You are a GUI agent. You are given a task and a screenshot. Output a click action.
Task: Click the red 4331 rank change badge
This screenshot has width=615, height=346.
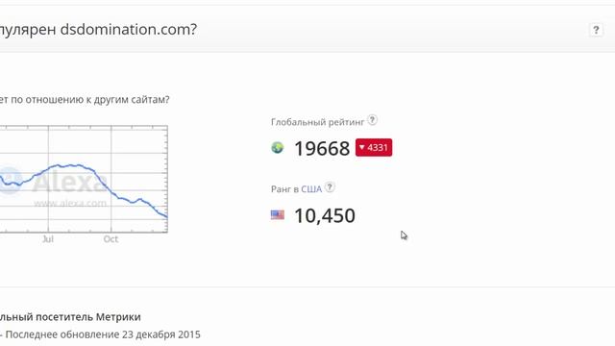(x=374, y=147)
